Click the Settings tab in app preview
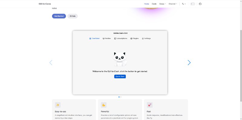This screenshot has width=242, height=120. pyautogui.click(x=146, y=38)
